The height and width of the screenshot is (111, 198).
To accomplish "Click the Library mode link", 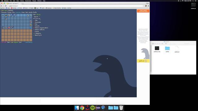I will point(38,14).
